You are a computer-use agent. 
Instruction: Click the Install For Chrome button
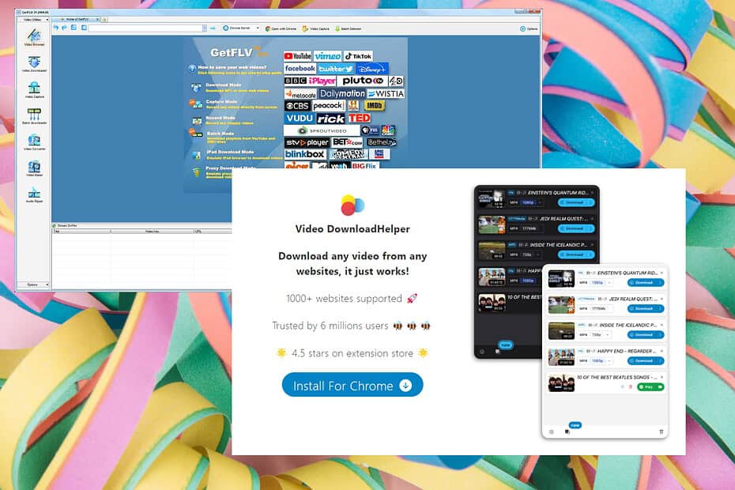coord(352,386)
